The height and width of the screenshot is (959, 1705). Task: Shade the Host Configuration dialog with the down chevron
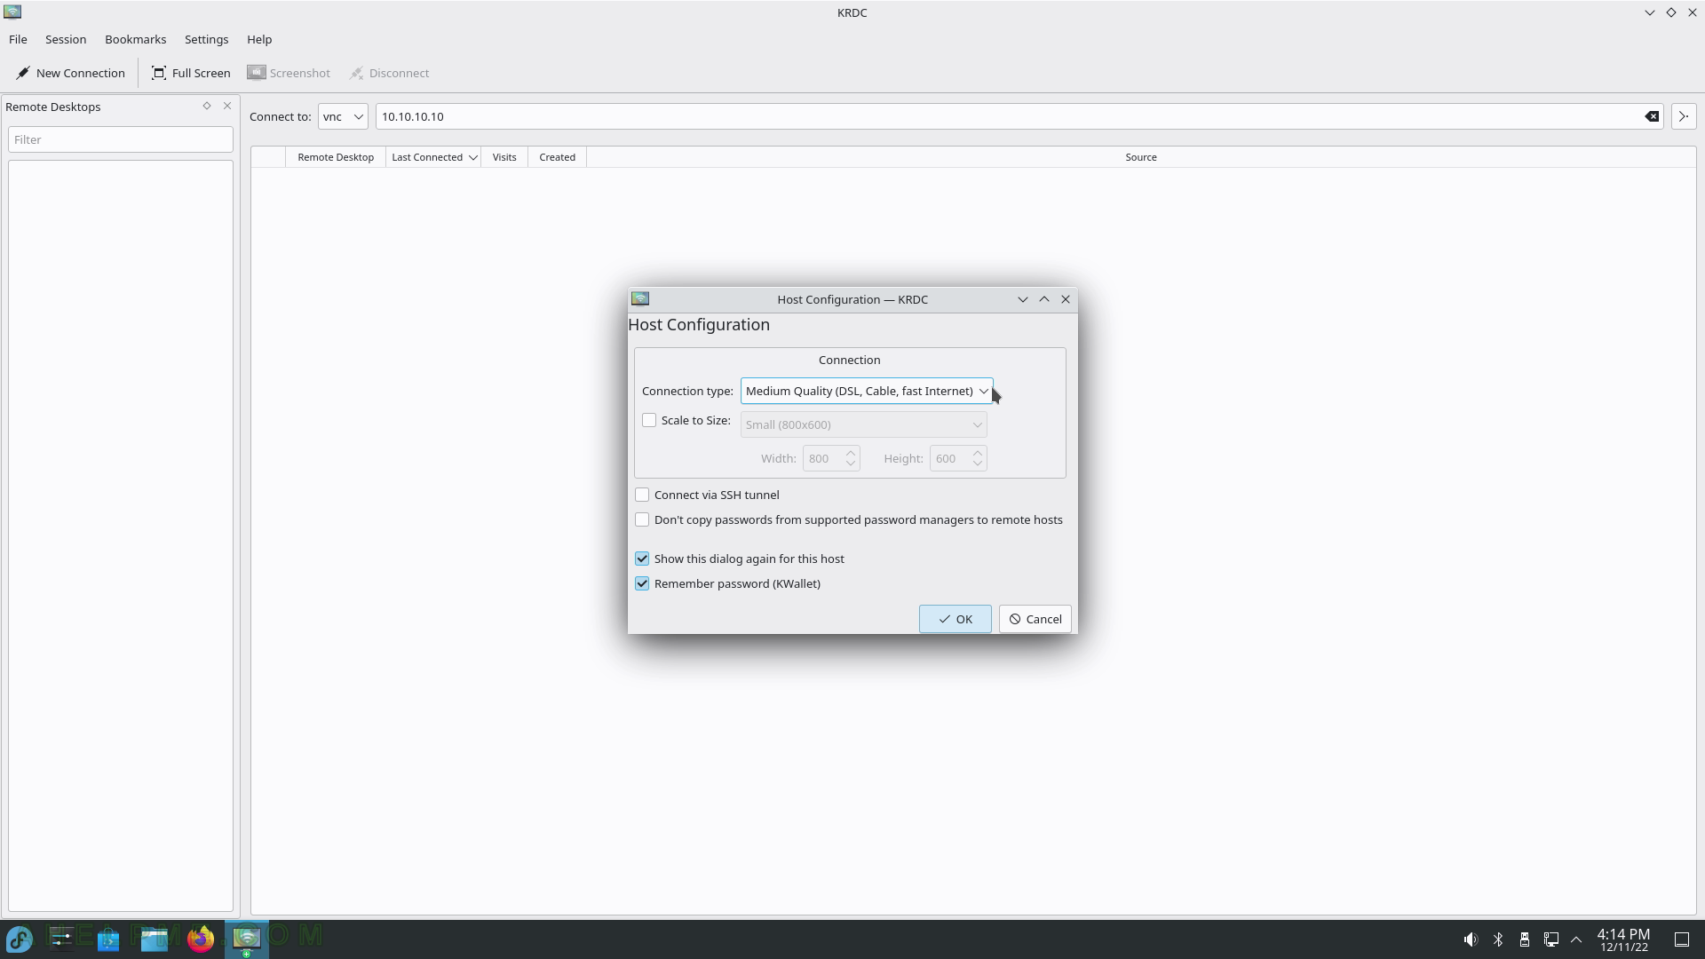click(x=1022, y=299)
